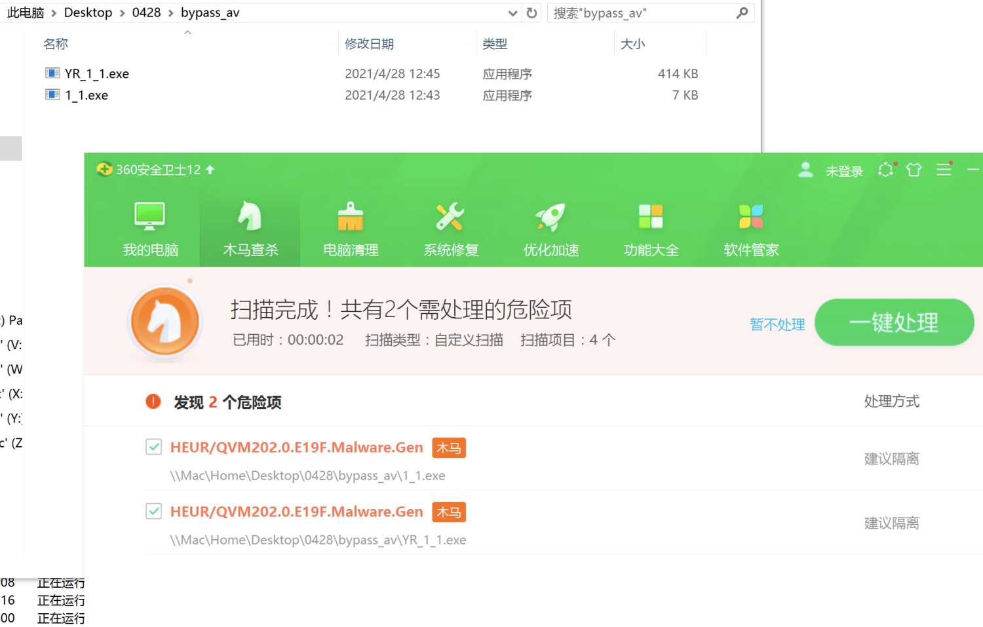Expand the chevron after 0428 in breadcrumb
Screen dimensions: 983x627
[171, 13]
